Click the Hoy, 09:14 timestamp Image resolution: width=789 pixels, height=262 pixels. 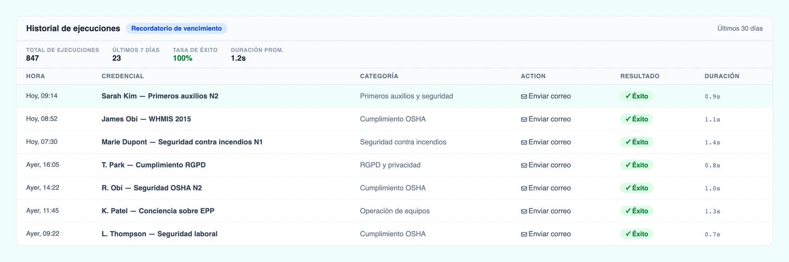42,96
